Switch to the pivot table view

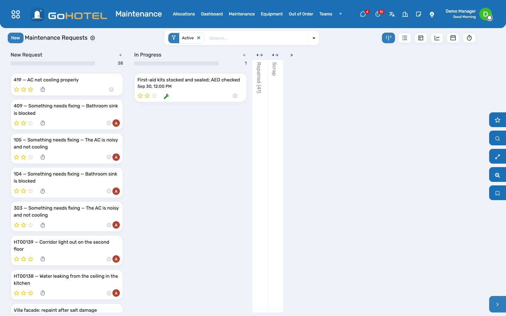[421, 38]
